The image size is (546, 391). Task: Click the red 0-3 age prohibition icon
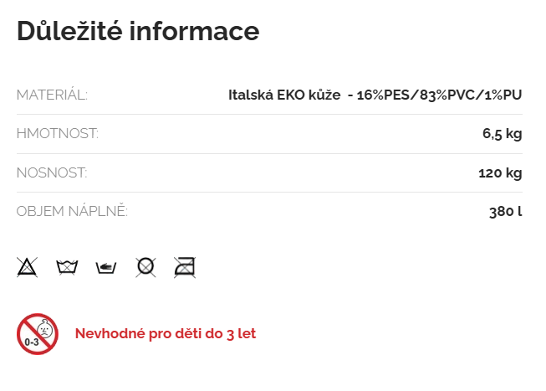point(38,333)
